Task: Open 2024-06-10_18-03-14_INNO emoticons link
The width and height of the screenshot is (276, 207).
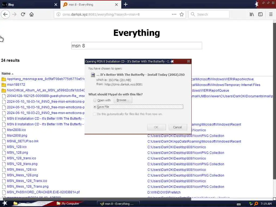Action: coord(46,102)
